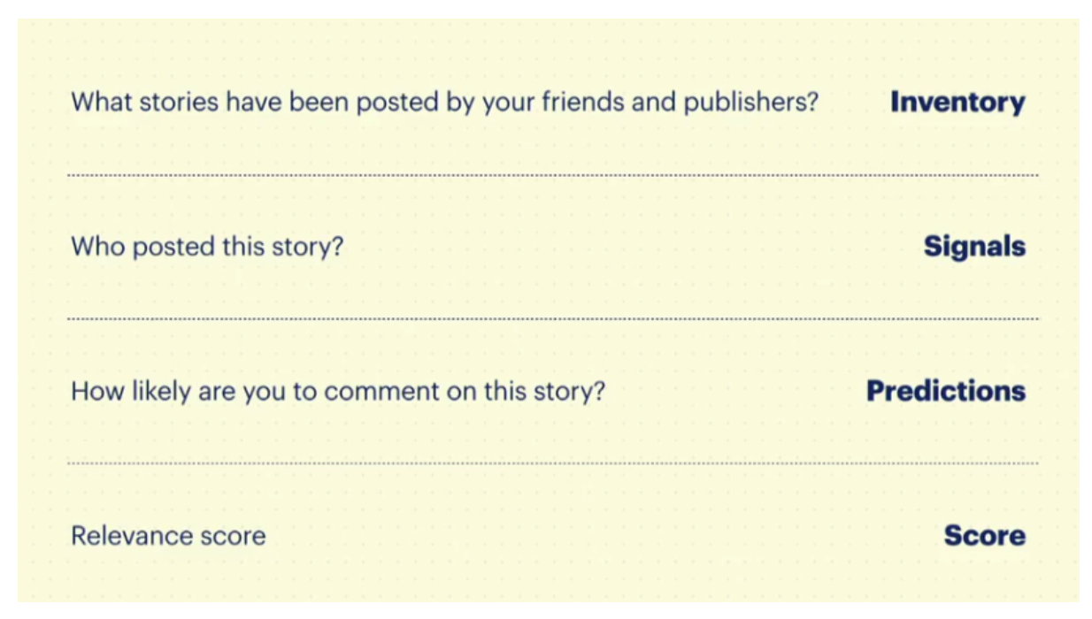Screen dimensions: 1092x619
Task: Click the 'Relevance score' text
Action: pos(168,536)
